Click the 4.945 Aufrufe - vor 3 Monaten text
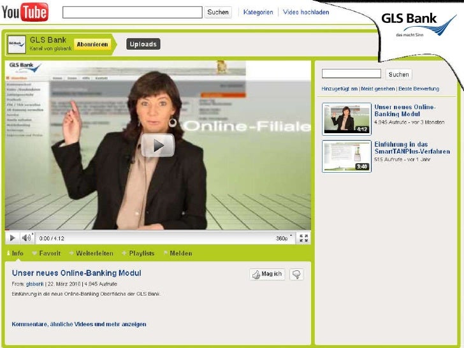The height and width of the screenshot is (348, 464). [409, 122]
